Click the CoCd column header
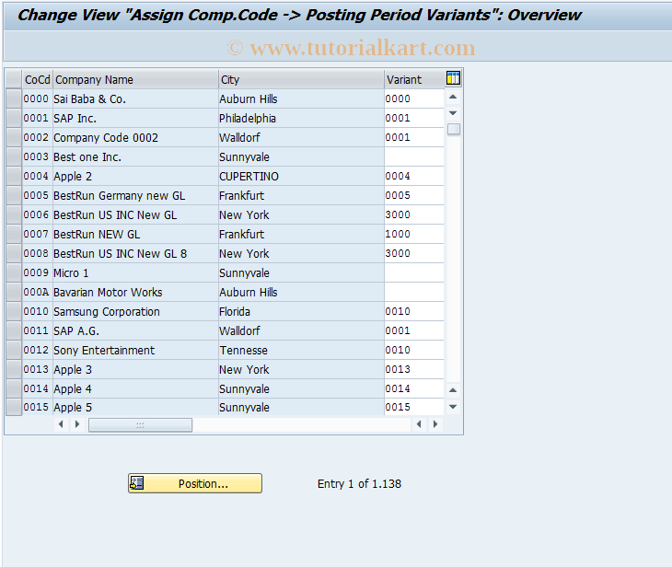 (38, 80)
